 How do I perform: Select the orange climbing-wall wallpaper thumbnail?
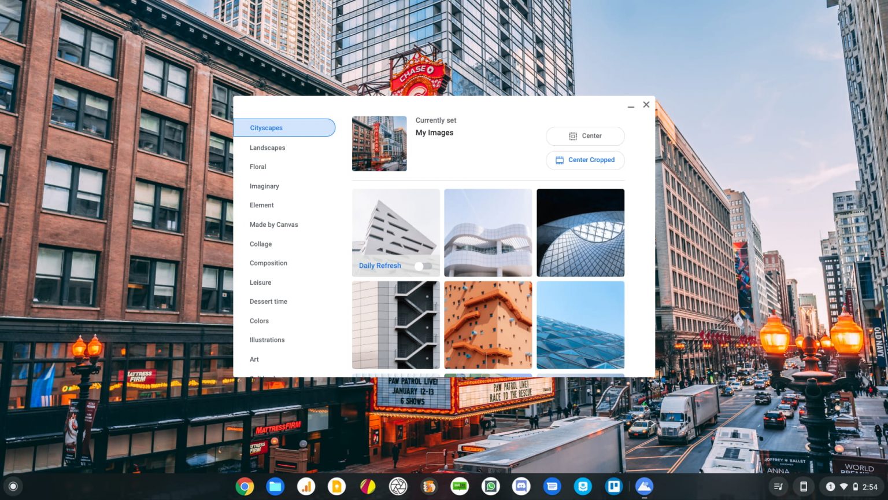(488, 325)
